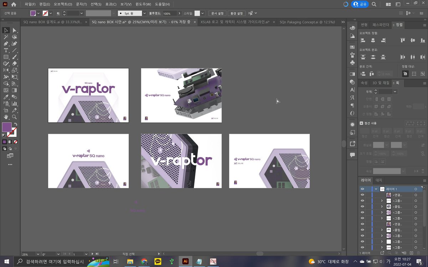The image size is (428, 267).
Task: Select the Lasso tool
Action: pos(15,37)
